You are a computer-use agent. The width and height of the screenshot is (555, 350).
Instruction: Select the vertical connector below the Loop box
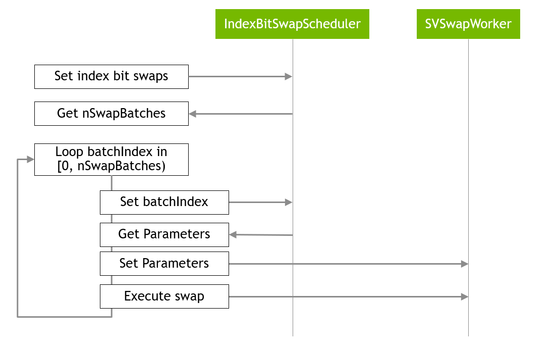(112, 183)
